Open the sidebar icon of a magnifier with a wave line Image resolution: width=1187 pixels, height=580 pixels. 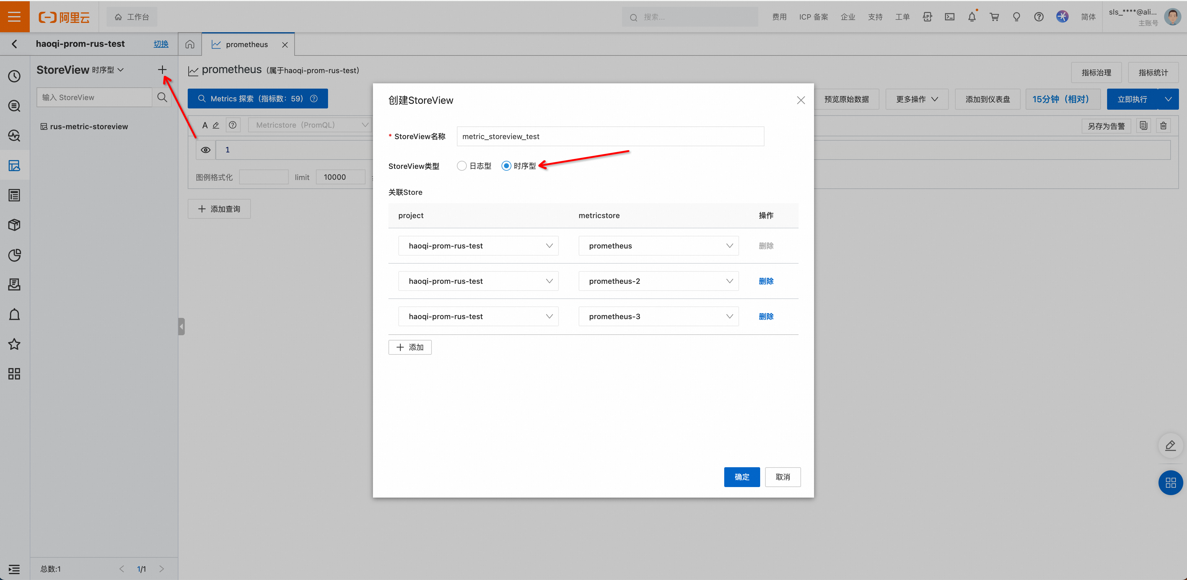pos(14,135)
